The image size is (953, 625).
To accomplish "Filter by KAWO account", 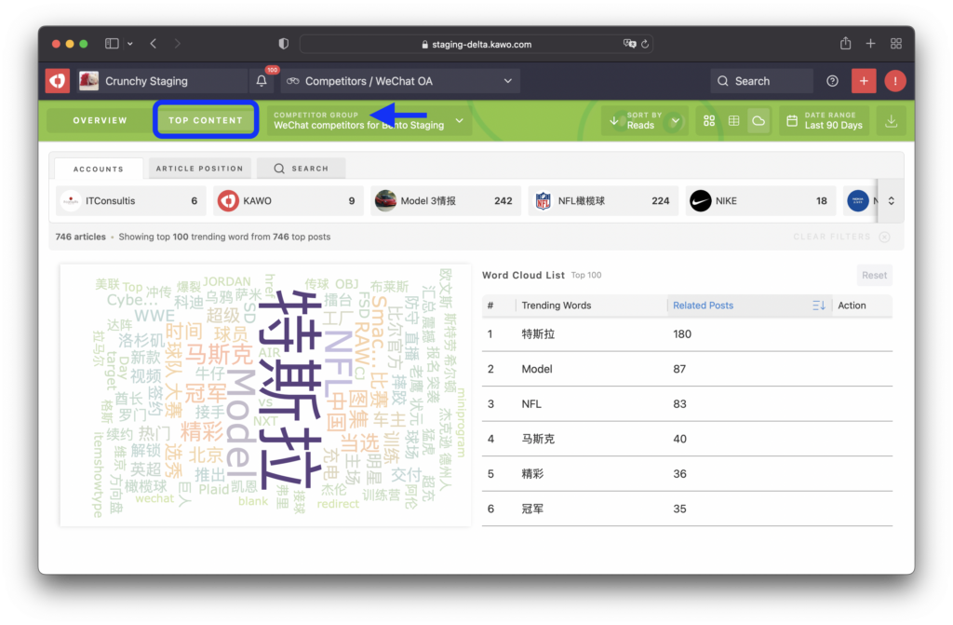I will pos(289,201).
